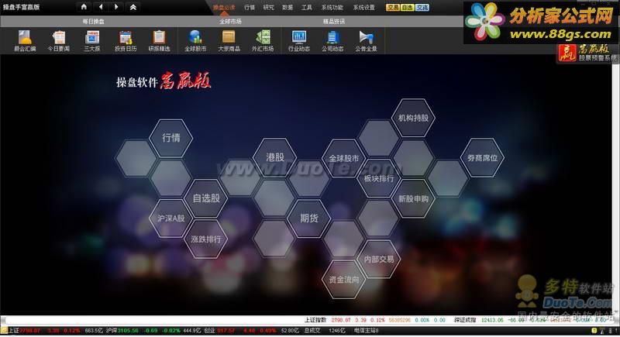Open the 券商席位 hexagon tile
This screenshot has width=620, height=337.
tap(482, 158)
